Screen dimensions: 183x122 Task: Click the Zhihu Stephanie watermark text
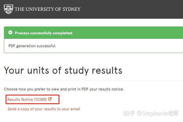[151, 113]
